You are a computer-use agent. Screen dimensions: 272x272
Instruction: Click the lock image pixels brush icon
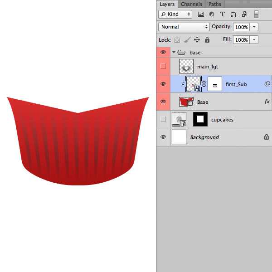point(187,40)
